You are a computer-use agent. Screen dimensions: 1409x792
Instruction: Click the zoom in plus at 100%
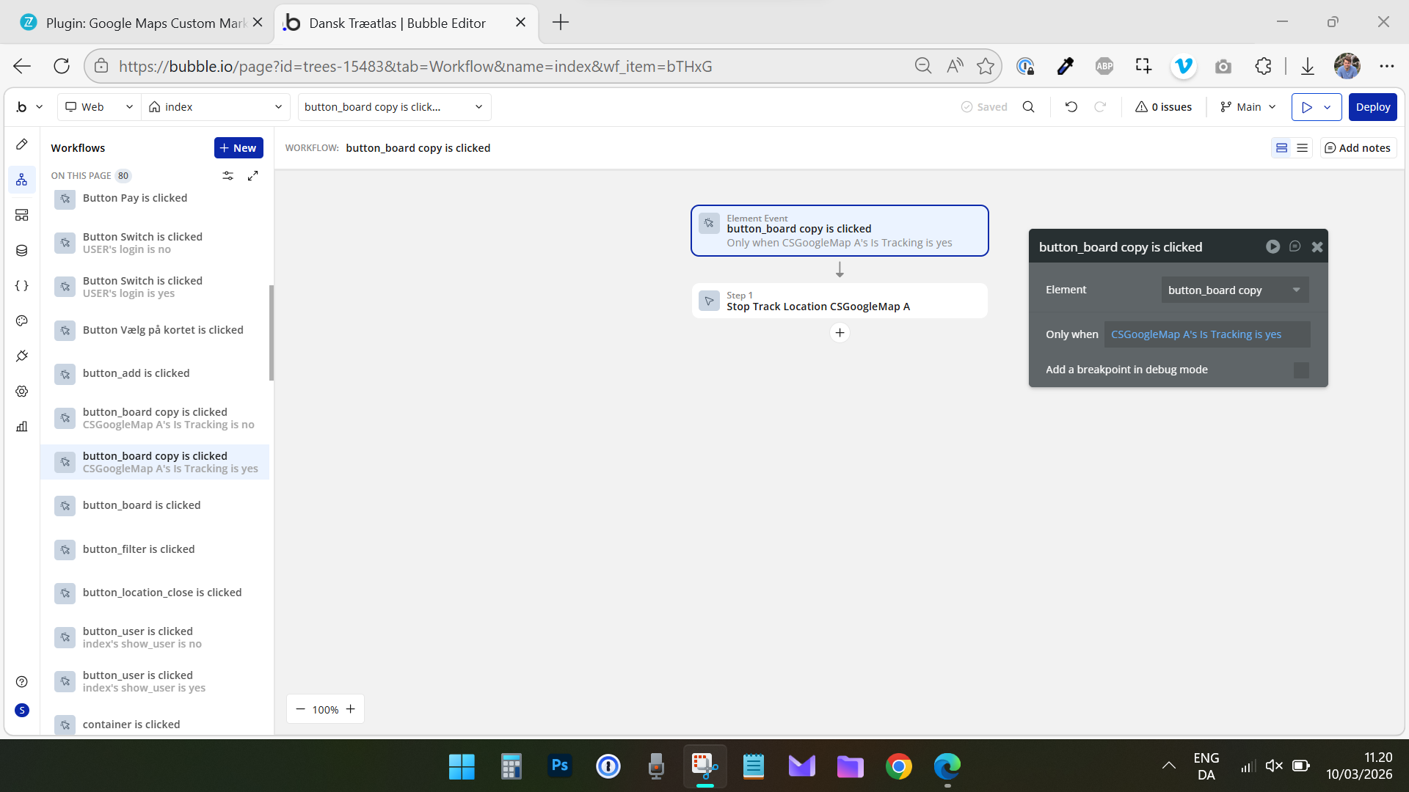pos(351,709)
